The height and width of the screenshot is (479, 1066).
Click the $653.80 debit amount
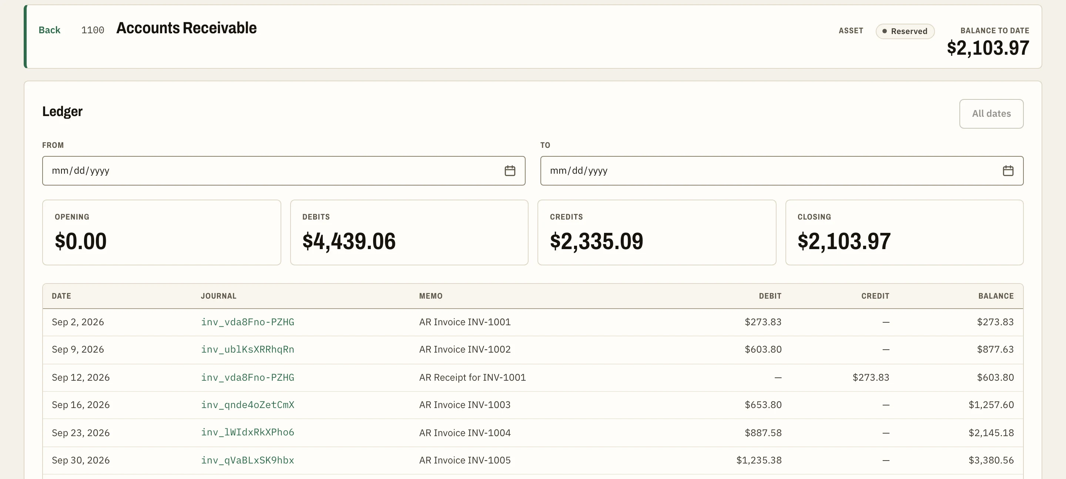(x=763, y=405)
